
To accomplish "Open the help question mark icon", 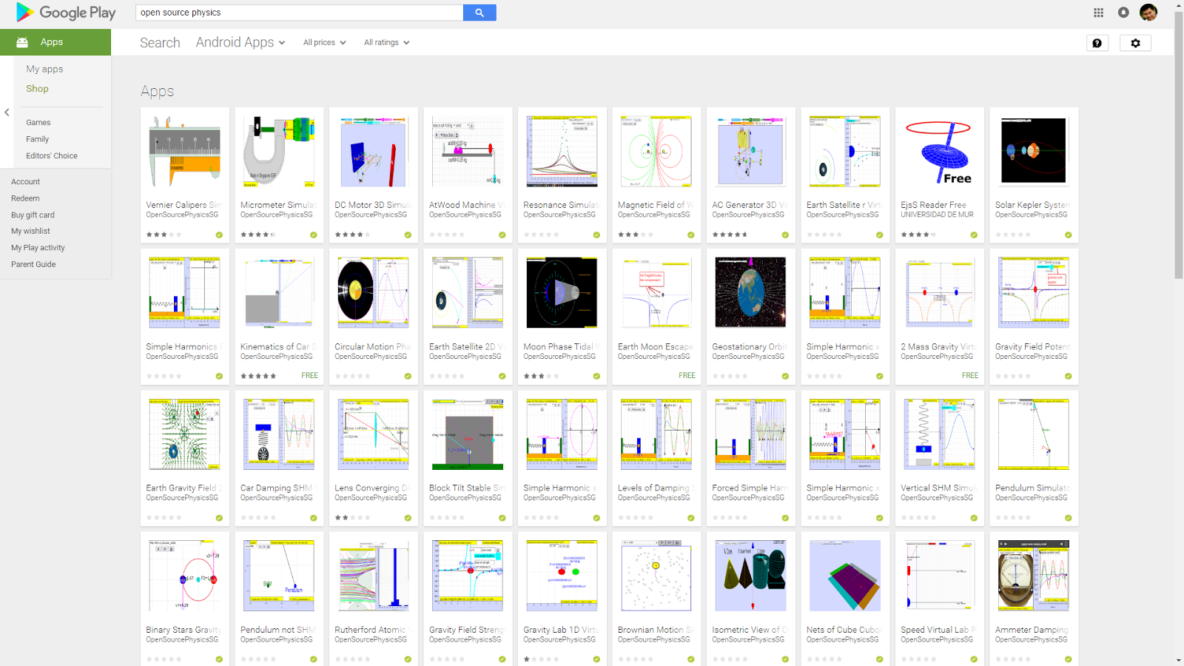I will [1097, 43].
